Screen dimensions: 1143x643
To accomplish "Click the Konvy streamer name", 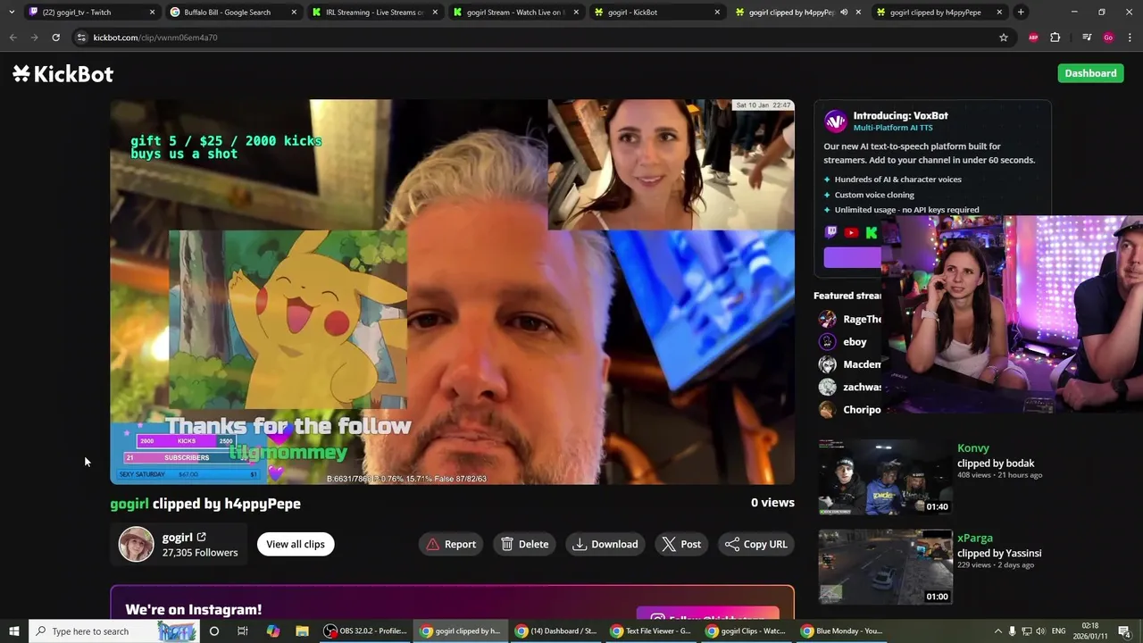I will coord(973,448).
